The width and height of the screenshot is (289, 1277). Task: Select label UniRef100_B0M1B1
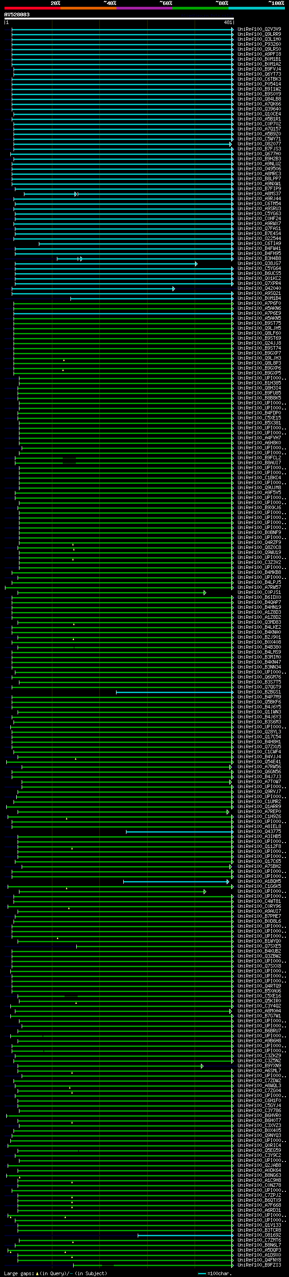[259, 59]
